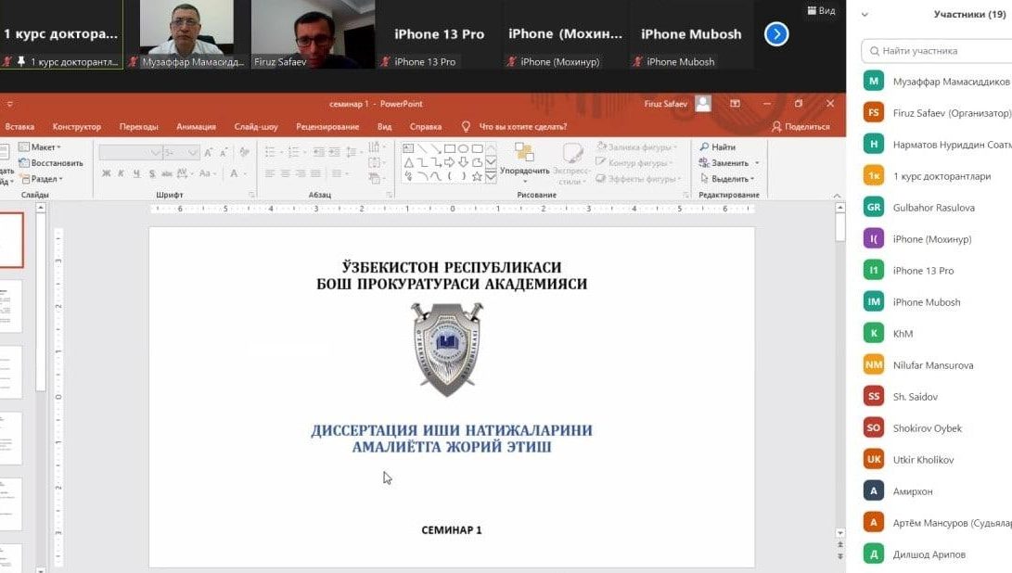
Task: Expand the shapes gallery more arrow
Action: click(x=491, y=176)
